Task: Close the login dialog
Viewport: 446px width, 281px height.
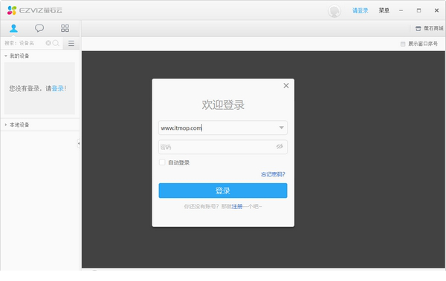Action: pyautogui.click(x=286, y=86)
